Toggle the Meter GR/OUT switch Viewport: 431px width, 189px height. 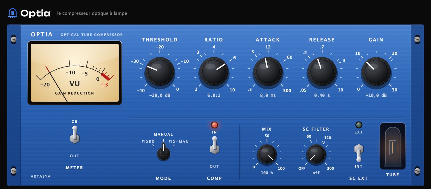click(x=75, y=135)
